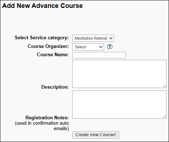Screen dimensions: 169x142
Task: Click the Description text area resize handle
Action: pyautogui.click(x=165, y=86)
